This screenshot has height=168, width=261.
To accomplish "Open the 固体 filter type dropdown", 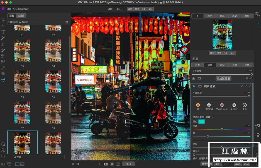I will [209, 117].
